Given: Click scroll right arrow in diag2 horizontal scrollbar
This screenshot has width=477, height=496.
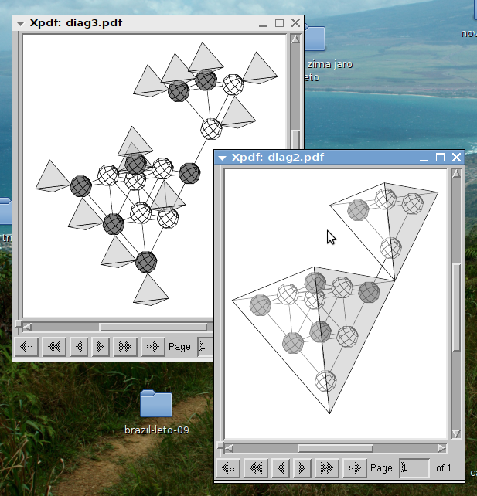Looking at the screenshot, I should (442, 448).
